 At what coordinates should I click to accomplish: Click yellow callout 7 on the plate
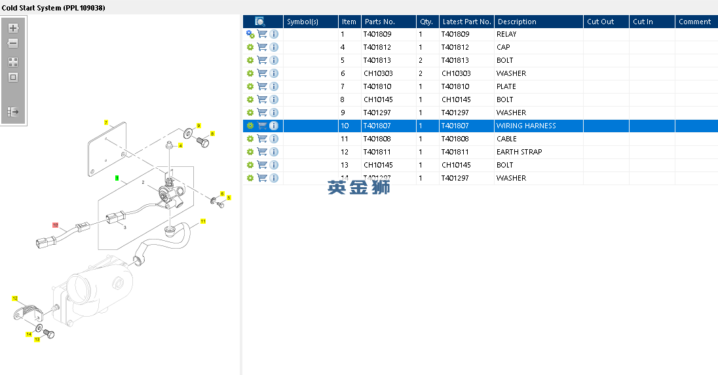coord(106,122)
